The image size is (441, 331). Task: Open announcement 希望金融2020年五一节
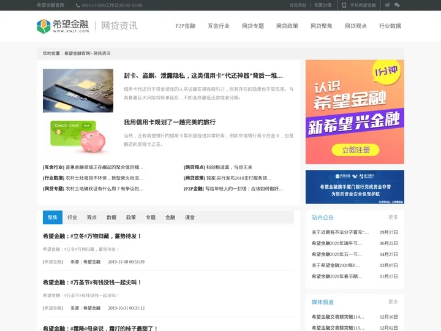(x=337, y=254)
